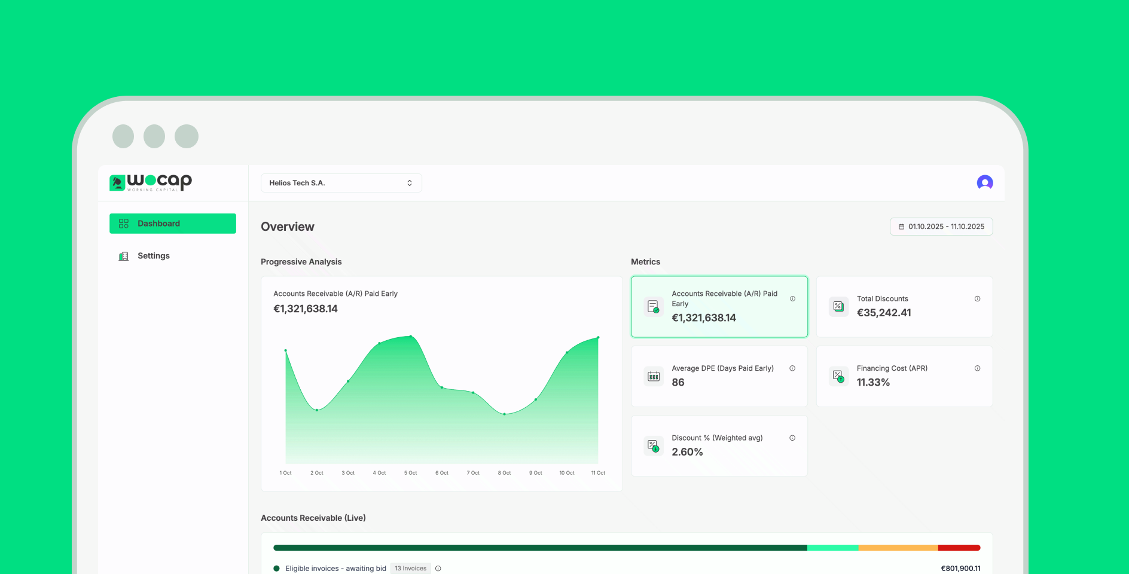This screenshot has width=1129, height=574.
Task: Click info icon on Financing Cost card
Action: coord(977,368)
